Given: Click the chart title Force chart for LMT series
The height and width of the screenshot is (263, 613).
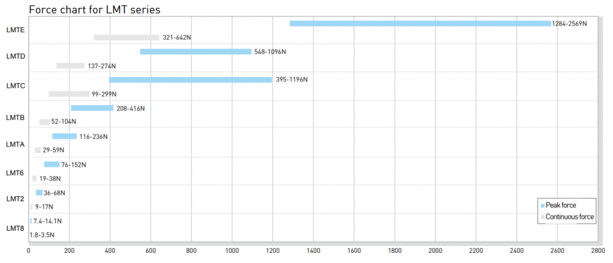Looking at the screenshot, I should click(x=95, y=10).
